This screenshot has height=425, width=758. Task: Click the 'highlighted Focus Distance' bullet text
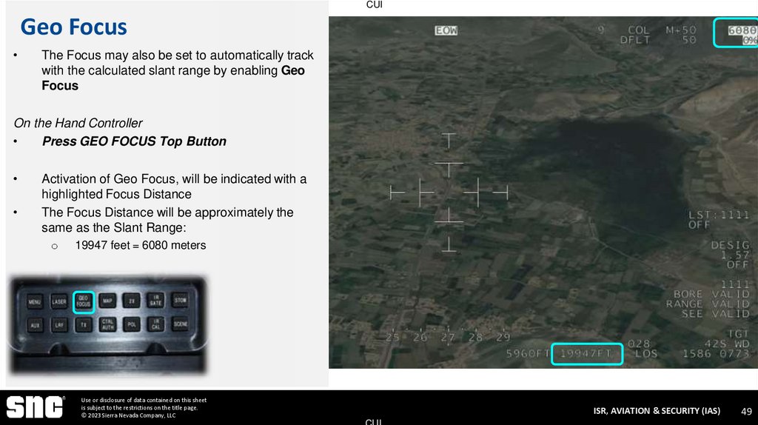coord(116,194)
